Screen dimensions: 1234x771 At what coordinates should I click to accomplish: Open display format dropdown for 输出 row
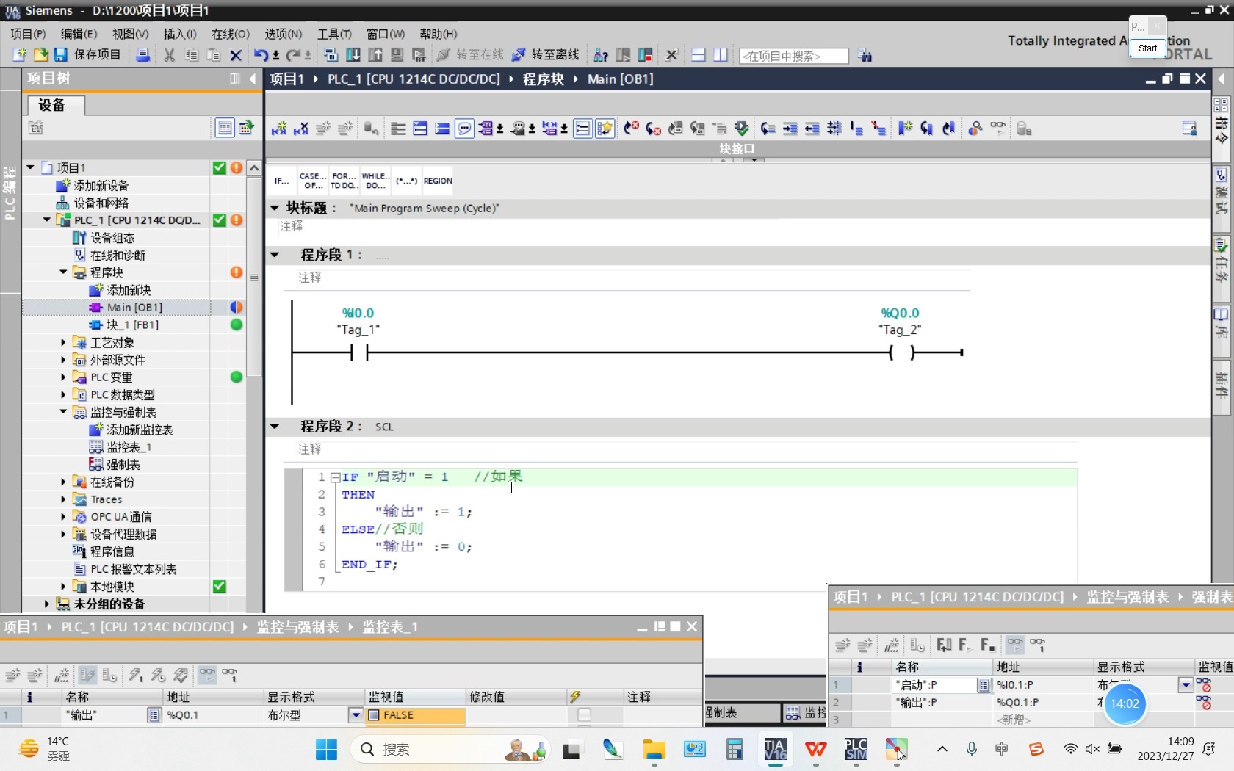click(356, 714)
